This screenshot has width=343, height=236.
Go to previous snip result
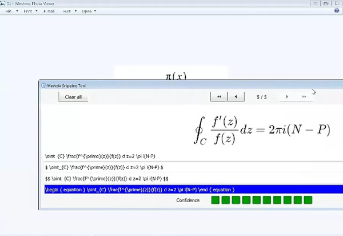236,97
